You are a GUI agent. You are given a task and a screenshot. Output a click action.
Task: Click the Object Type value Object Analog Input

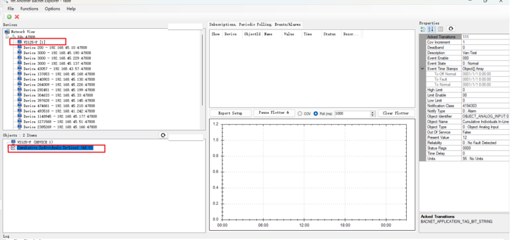click(485, 127)
